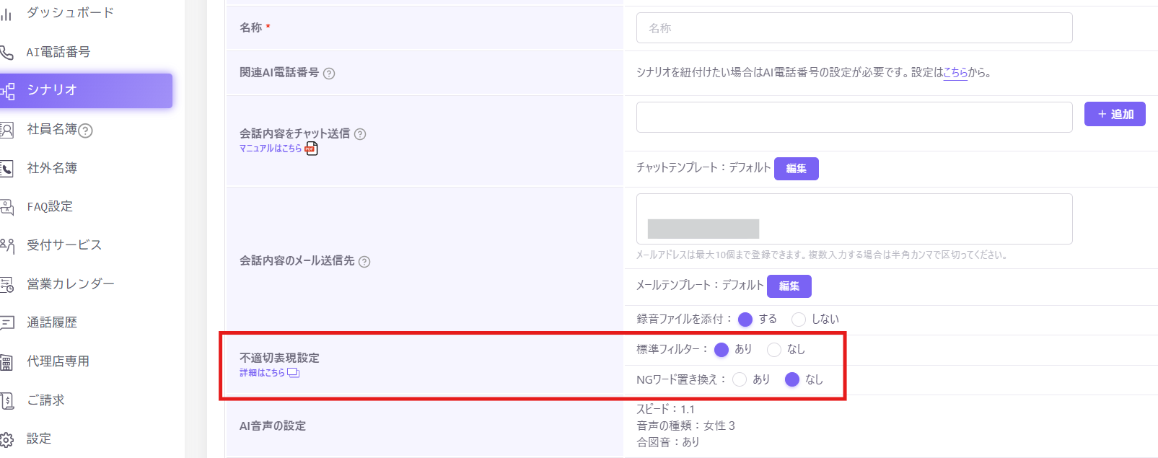Open the FAQ設定 menu item
The width and height of the screenshot is (1158, 458).
point(50,207)
